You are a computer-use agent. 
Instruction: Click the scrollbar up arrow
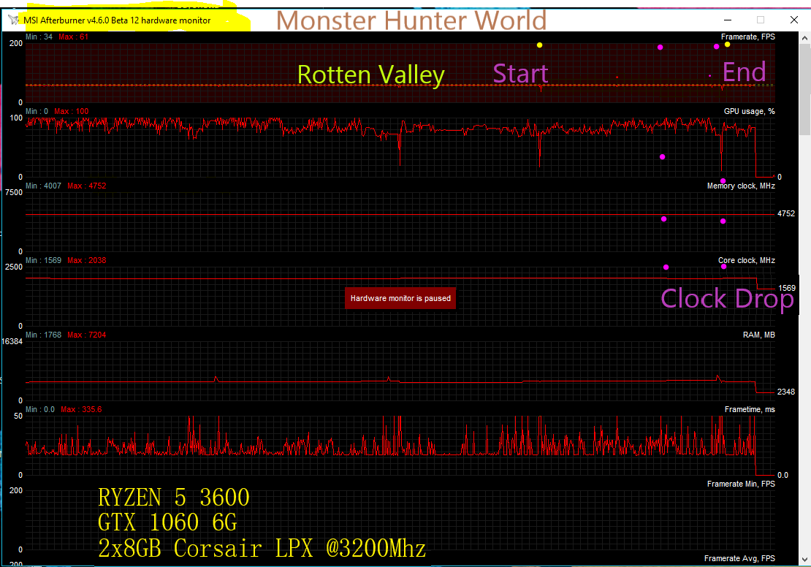pyautogui.click(x=805, y=38)
